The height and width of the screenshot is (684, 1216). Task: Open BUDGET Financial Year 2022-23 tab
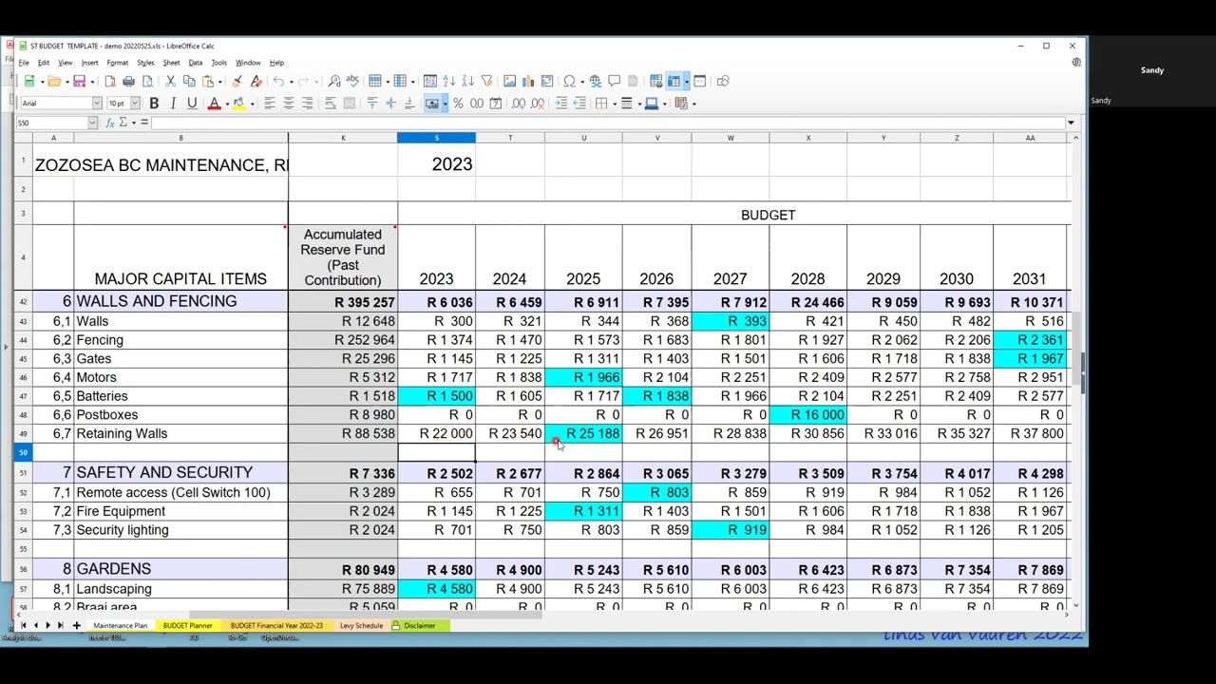[276, 625]
